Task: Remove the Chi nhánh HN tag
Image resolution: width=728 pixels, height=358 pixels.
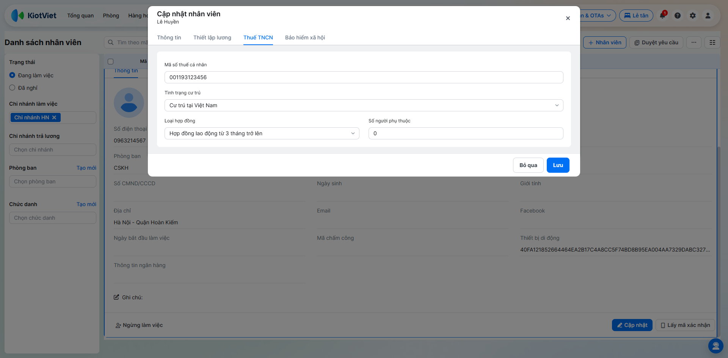Action: tap(54, 117)
